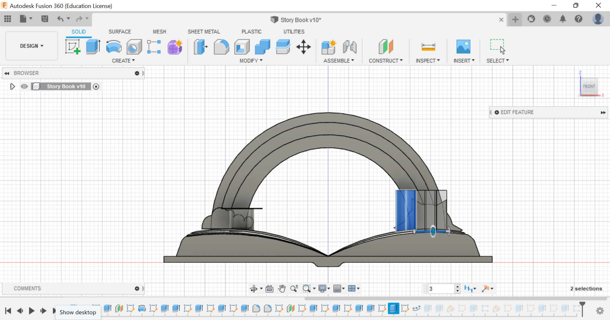Toggle visibility eye for Story Book v10
This screenshot has width=610, height=320.
24,86
